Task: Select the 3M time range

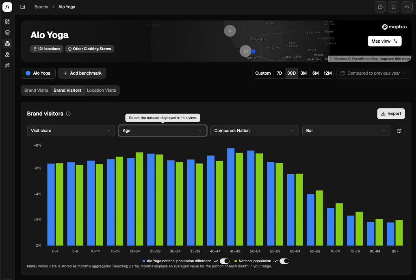Action: pos(303,73)
